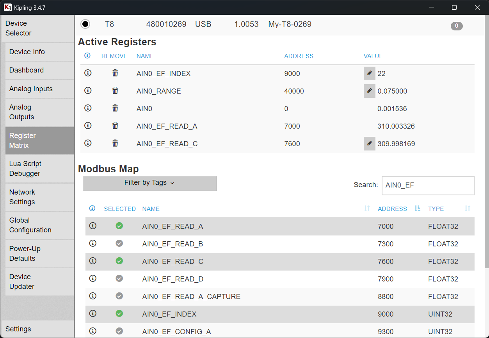Select AIN0_EF_READ_A_CAPTURE gray checkmark
The height and width of the screenshot is (338, 489).
point(119,296)
